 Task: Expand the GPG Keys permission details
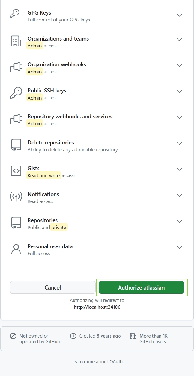179,15
